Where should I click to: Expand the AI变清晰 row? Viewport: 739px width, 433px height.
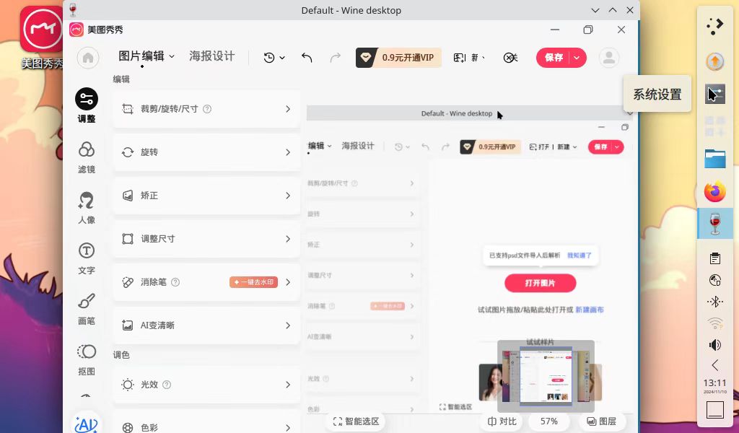(x=206, y=325)
